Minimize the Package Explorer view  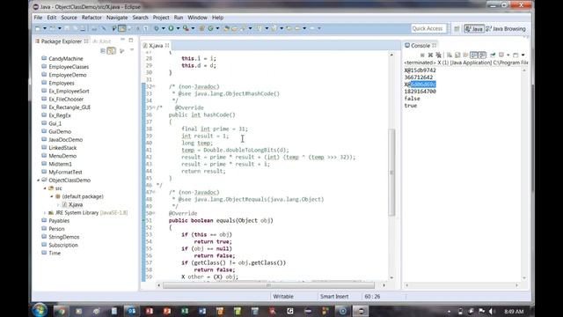[x=122, y=40]
